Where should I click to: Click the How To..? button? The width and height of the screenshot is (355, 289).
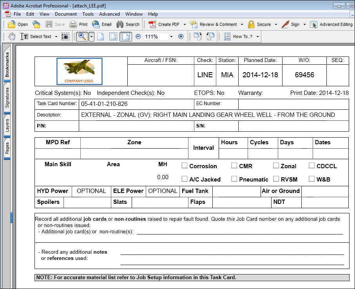click(238, 36)
